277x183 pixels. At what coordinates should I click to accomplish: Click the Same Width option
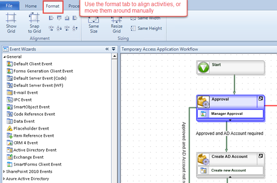pos(145,18)
